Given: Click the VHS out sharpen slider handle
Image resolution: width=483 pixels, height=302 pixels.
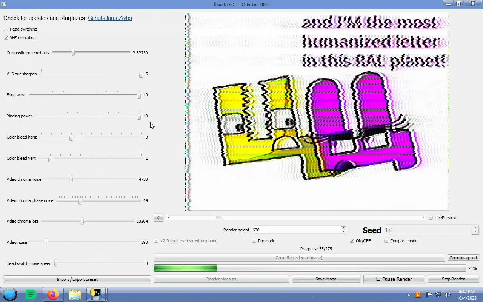Looking at the screenshot, I should (141, 74).
